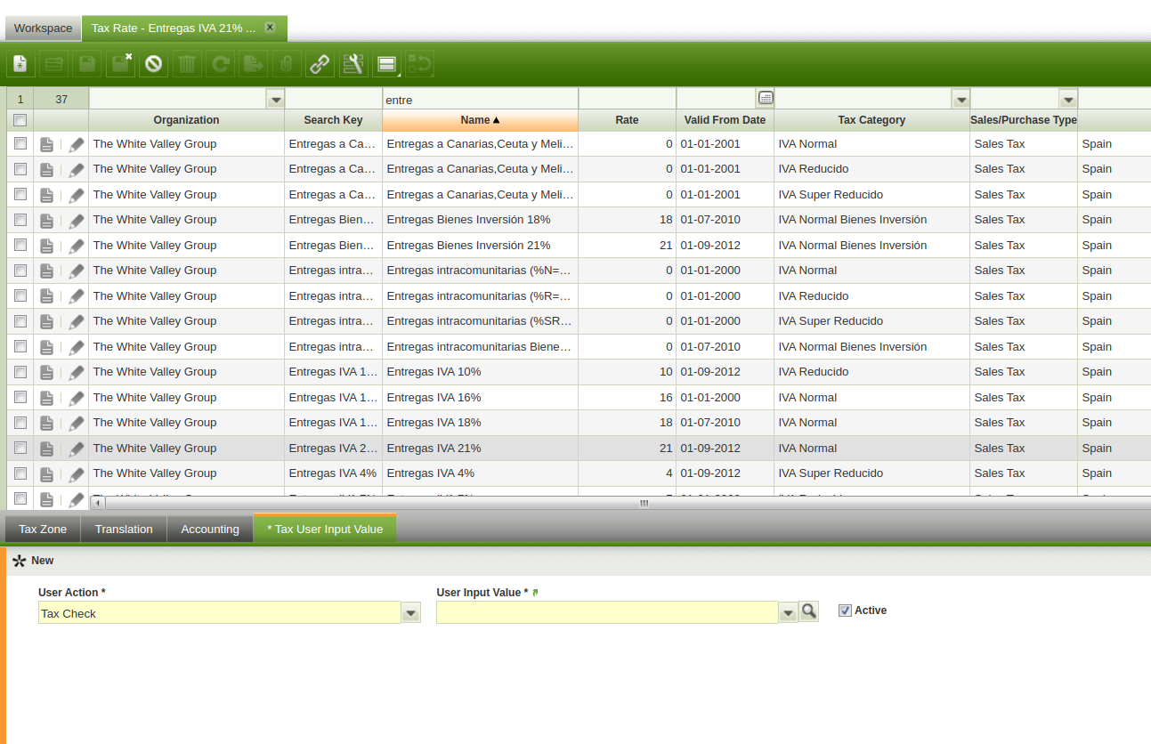Close the Tax Rate tab
The height and width of the screenshot is (744, 1151).
coord(270,28)
